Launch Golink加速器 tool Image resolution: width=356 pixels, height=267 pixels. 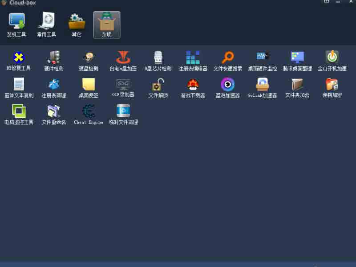(263, 88)
